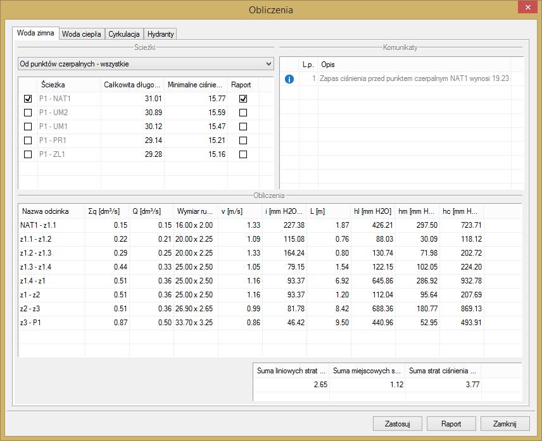Viewport: 542px width, 441px height.
Task: Click the minimum pressure value 15.16
Action: point(217,154)
